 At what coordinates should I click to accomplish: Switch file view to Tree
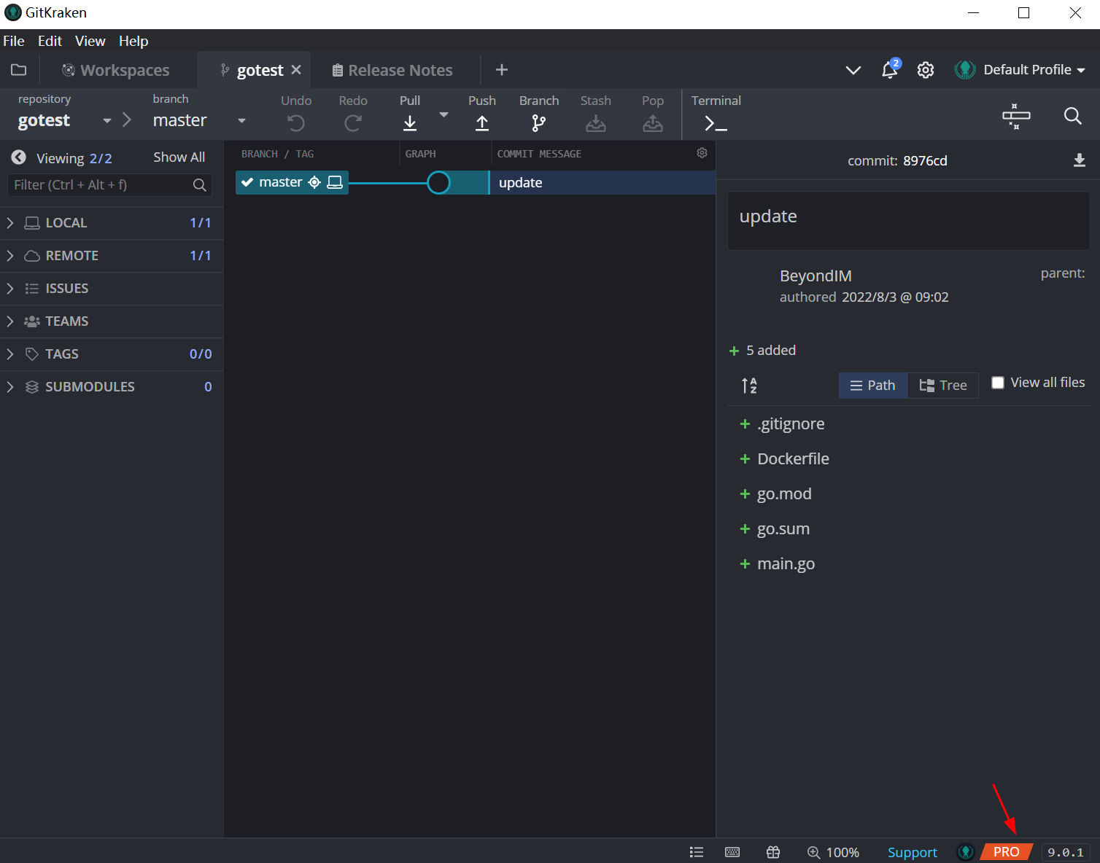pos(943,386)
